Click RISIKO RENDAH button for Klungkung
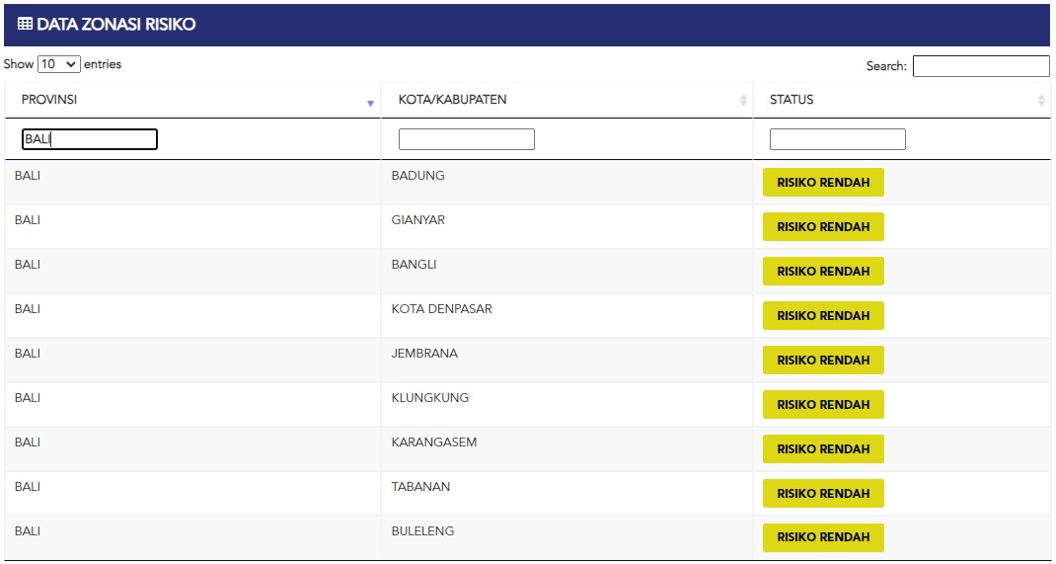1056x564 pixels. (823, 405)
